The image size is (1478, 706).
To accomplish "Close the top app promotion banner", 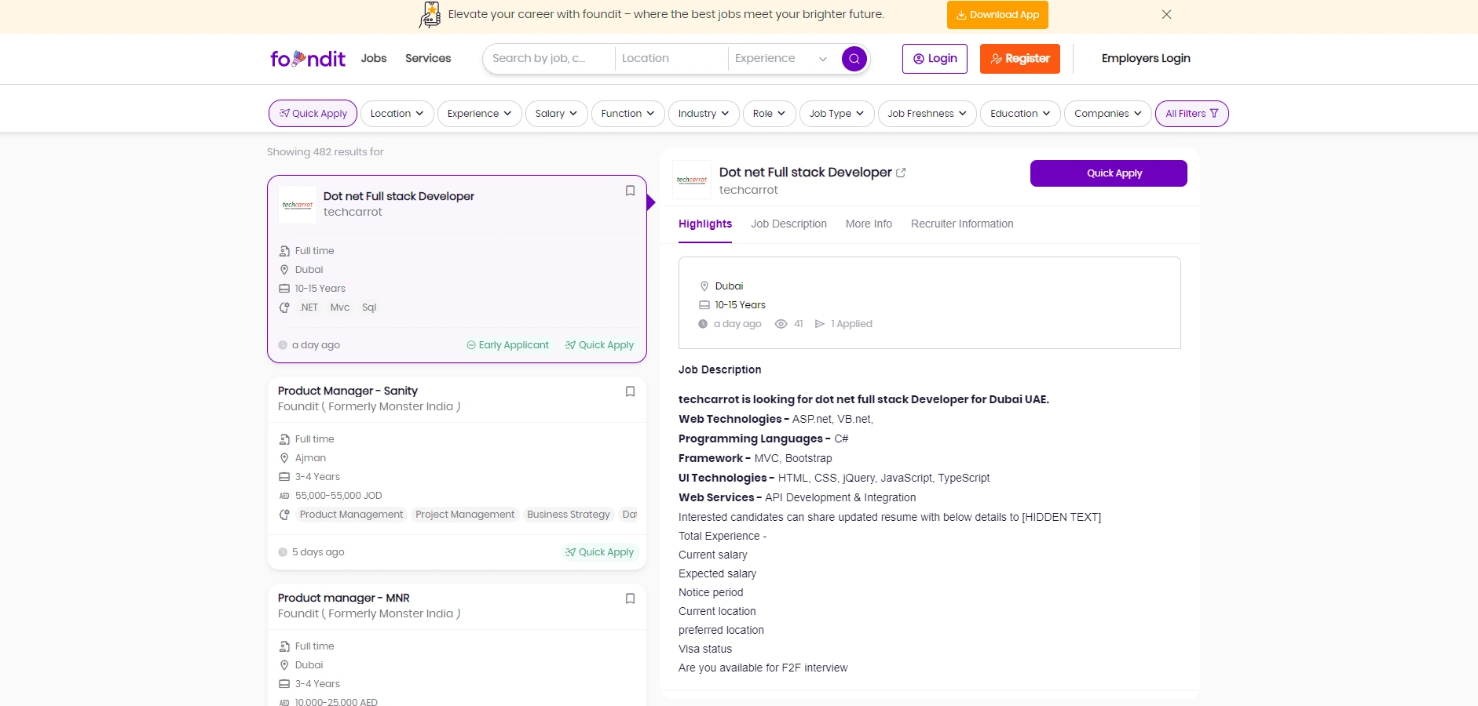I will click(x=1167, y=14).
